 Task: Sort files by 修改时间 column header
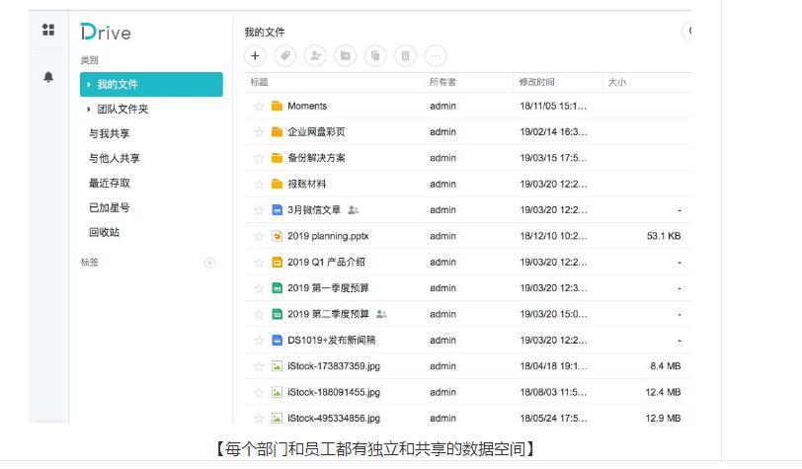pyautogui.click(x=536, y=82)
